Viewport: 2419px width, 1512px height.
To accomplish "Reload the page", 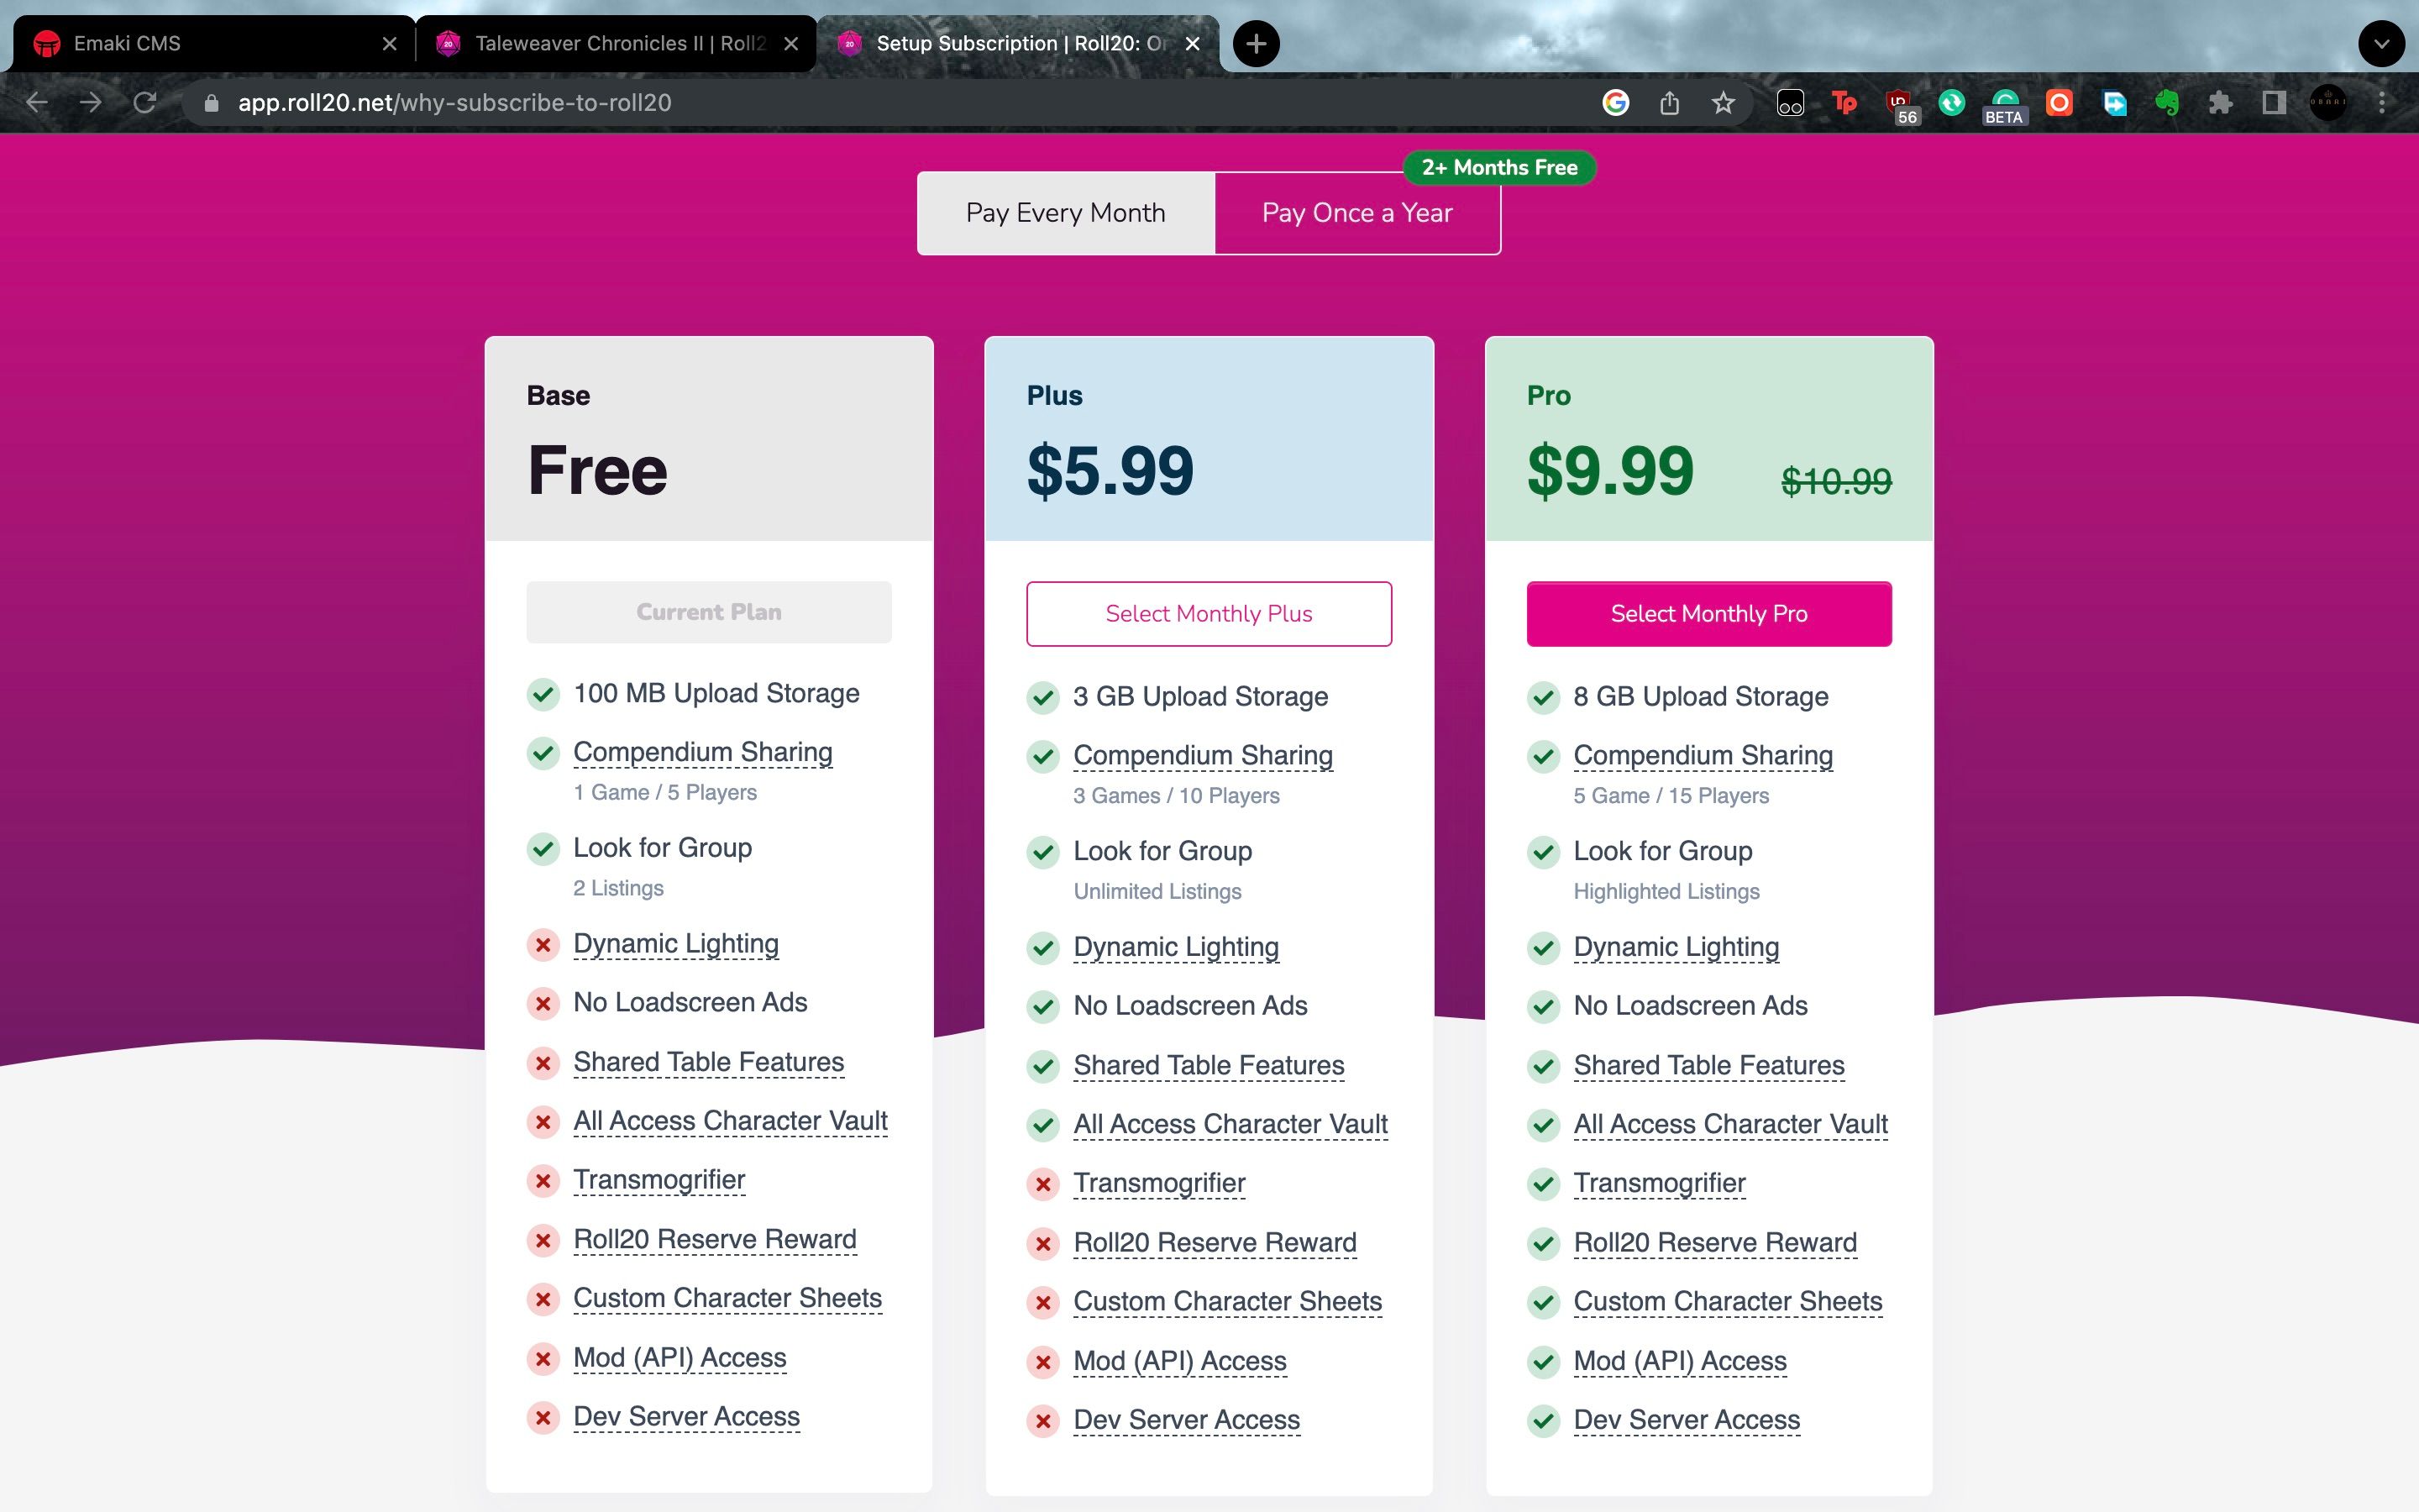I will (x=145, y=103).
